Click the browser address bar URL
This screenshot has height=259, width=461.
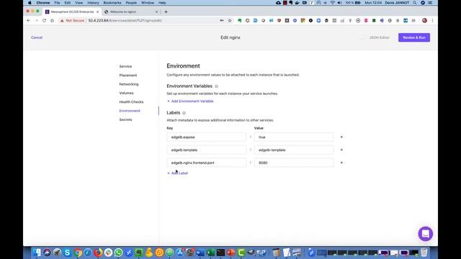pyautogui.click(x=125, y=21)
